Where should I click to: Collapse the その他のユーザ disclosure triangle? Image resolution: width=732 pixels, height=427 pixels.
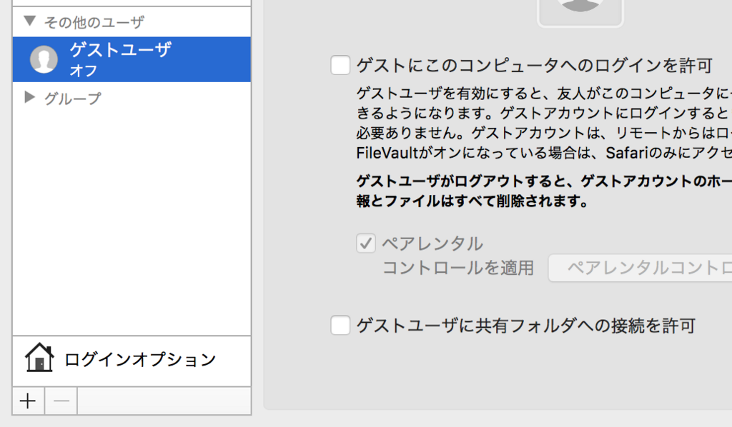coord(30,21)
